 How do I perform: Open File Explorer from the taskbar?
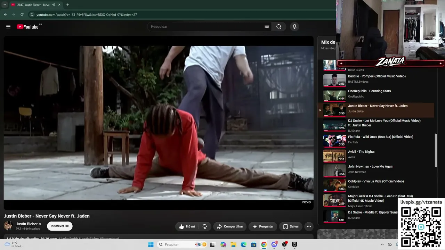[x=233, y=244]
